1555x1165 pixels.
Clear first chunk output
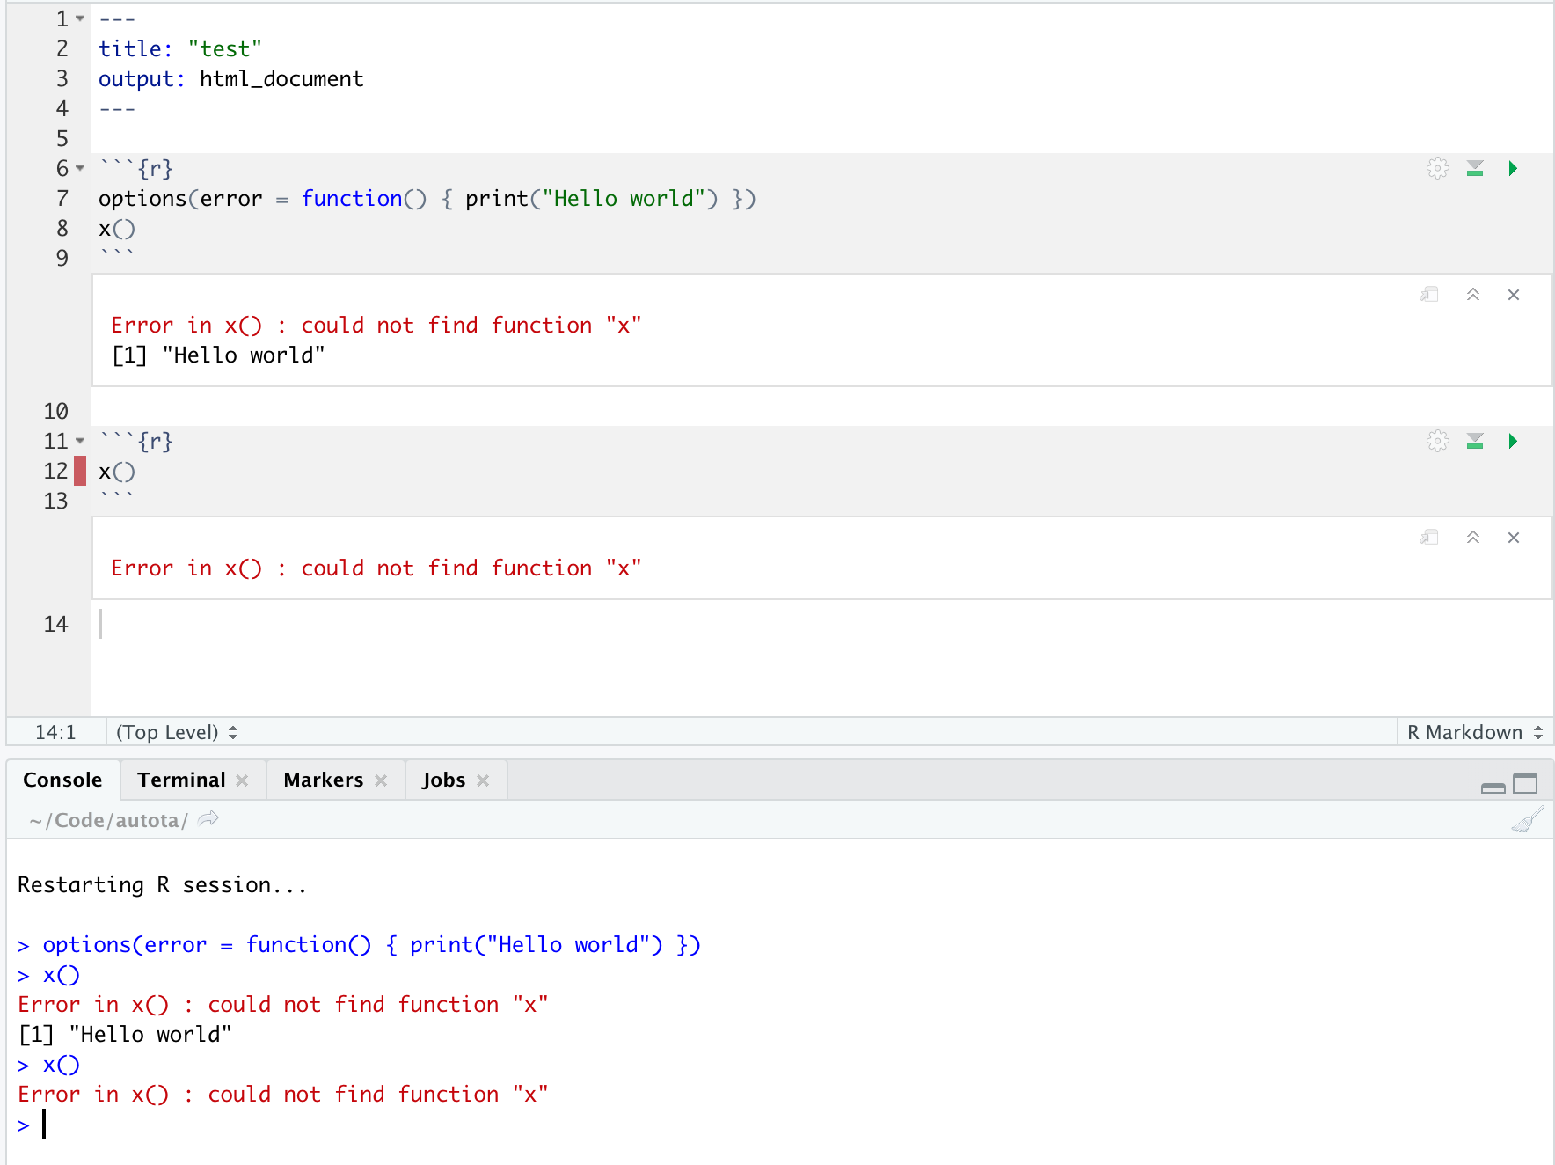[x=1514, y=295]
